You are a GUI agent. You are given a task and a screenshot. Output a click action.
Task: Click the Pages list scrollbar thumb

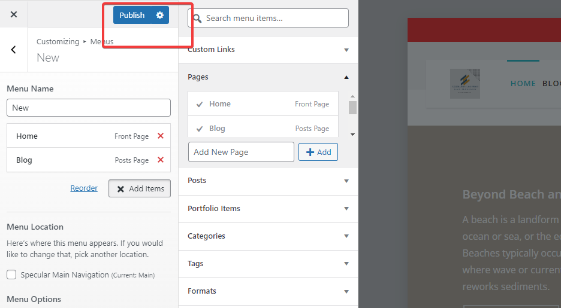tap(352, 108)
